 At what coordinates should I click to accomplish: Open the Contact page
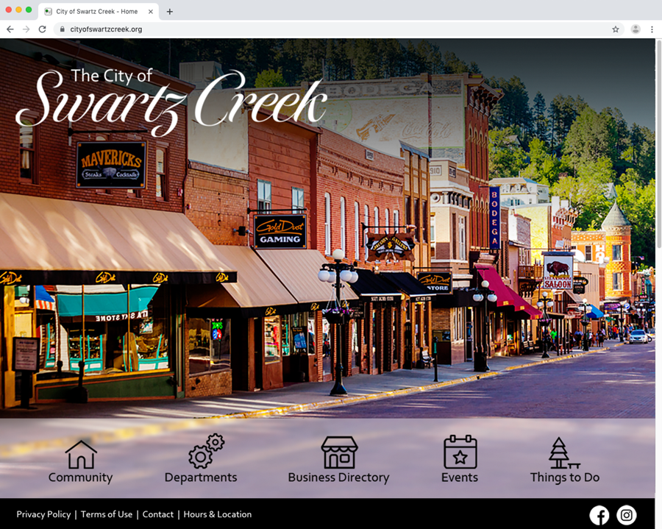point(158,514)
